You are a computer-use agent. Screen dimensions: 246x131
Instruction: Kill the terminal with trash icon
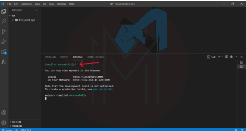pos(231,57)
